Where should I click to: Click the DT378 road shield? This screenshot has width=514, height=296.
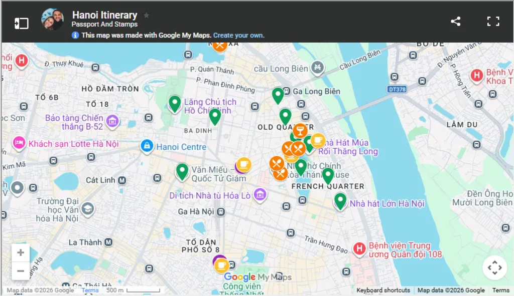point(397,89)
